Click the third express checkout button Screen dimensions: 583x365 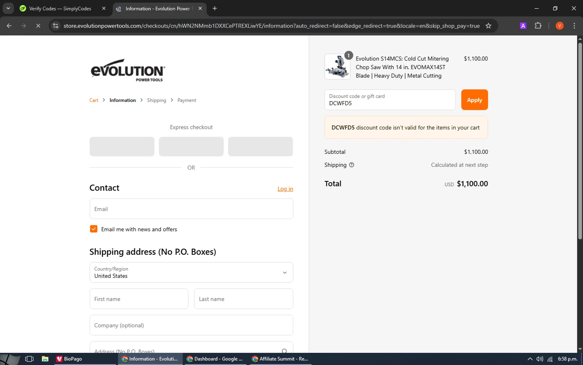click(260, 146)
